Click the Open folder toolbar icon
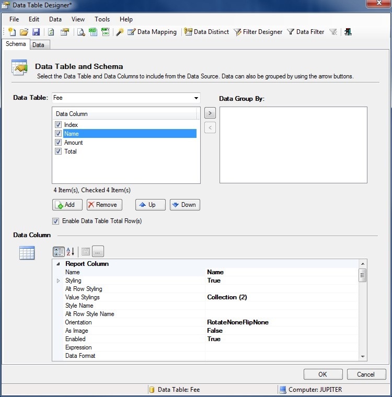 tap(24, 32)
